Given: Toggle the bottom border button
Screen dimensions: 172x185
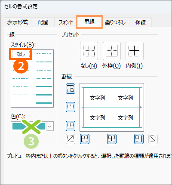Looking at the screenshot, I should pos(71,126).
